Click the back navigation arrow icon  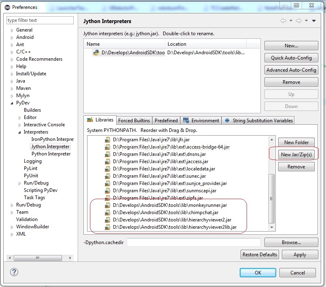point(283,21)
